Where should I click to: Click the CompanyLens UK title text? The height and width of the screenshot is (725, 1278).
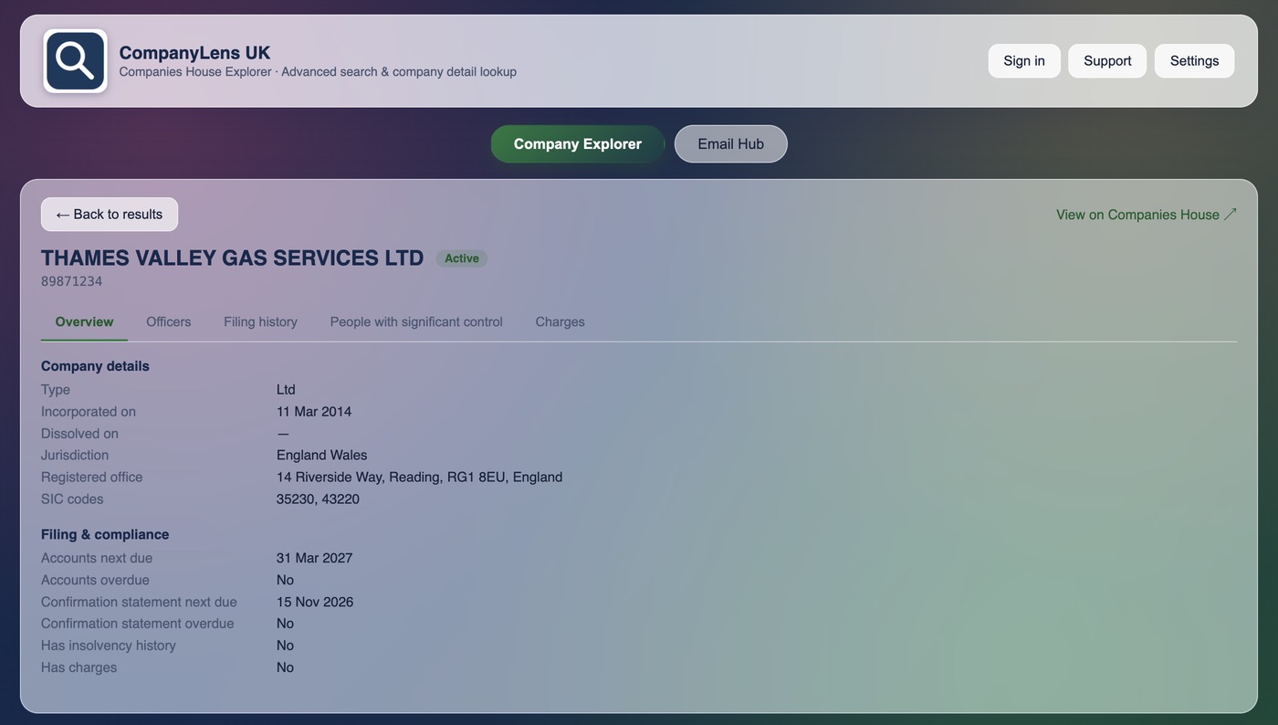point(194,53)
